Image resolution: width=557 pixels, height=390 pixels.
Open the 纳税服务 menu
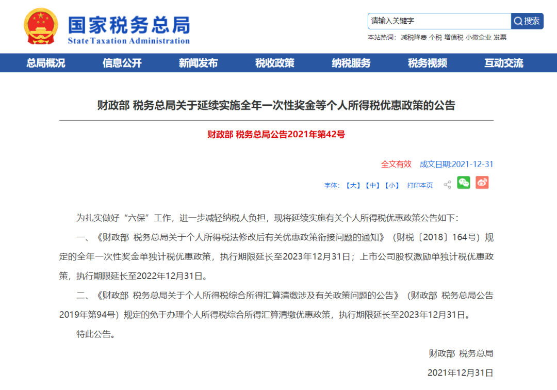pyautogui.click(x=351, y=63)
